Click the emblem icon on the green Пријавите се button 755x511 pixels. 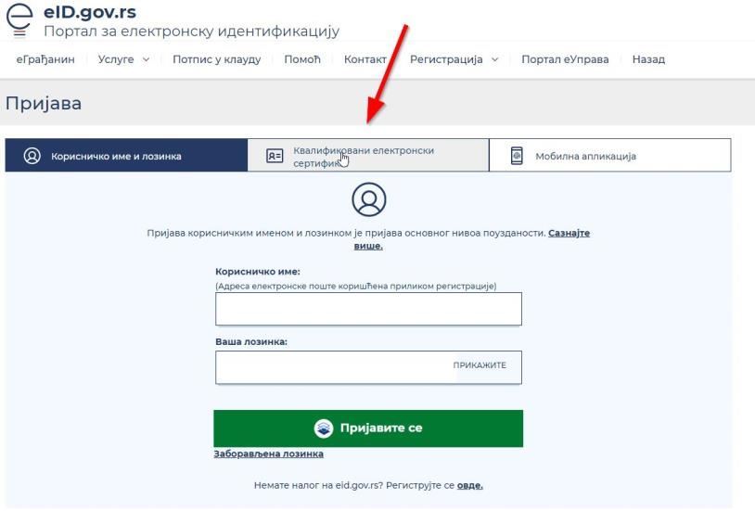pyautogui.click(x=324, y=428)
